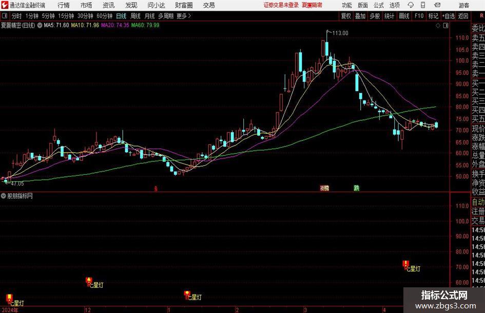Open the 发现 menu

click(131, 5)
